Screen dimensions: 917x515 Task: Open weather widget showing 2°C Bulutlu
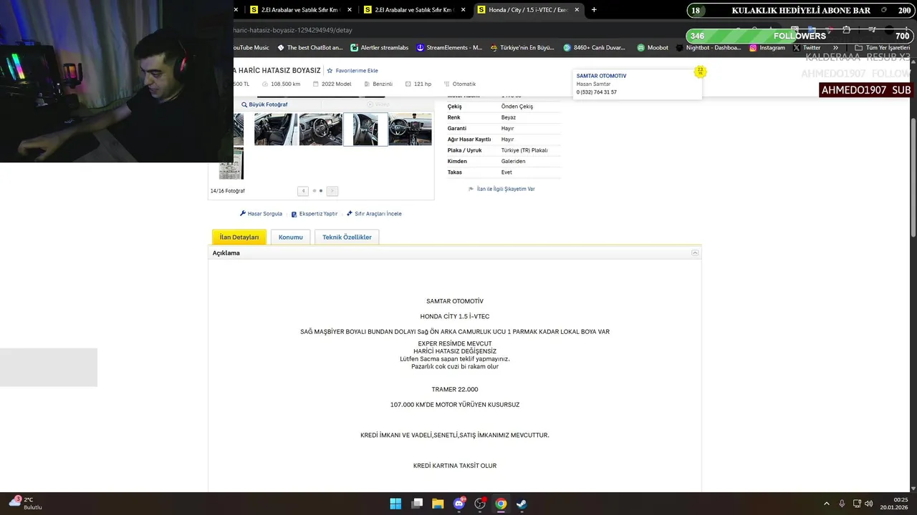click(26, 503)
